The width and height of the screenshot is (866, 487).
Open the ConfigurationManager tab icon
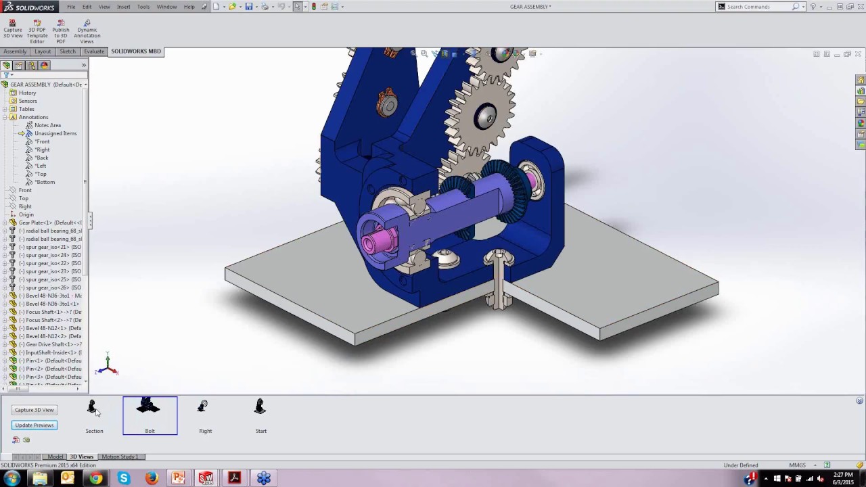tap(32, 66)
